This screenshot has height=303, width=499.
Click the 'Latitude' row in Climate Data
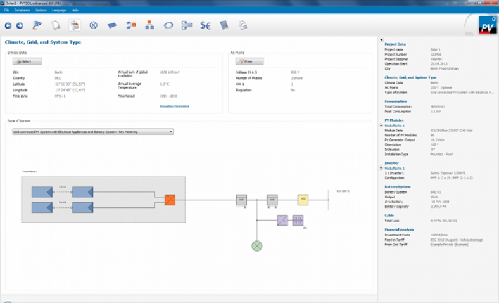click(49, 84)
